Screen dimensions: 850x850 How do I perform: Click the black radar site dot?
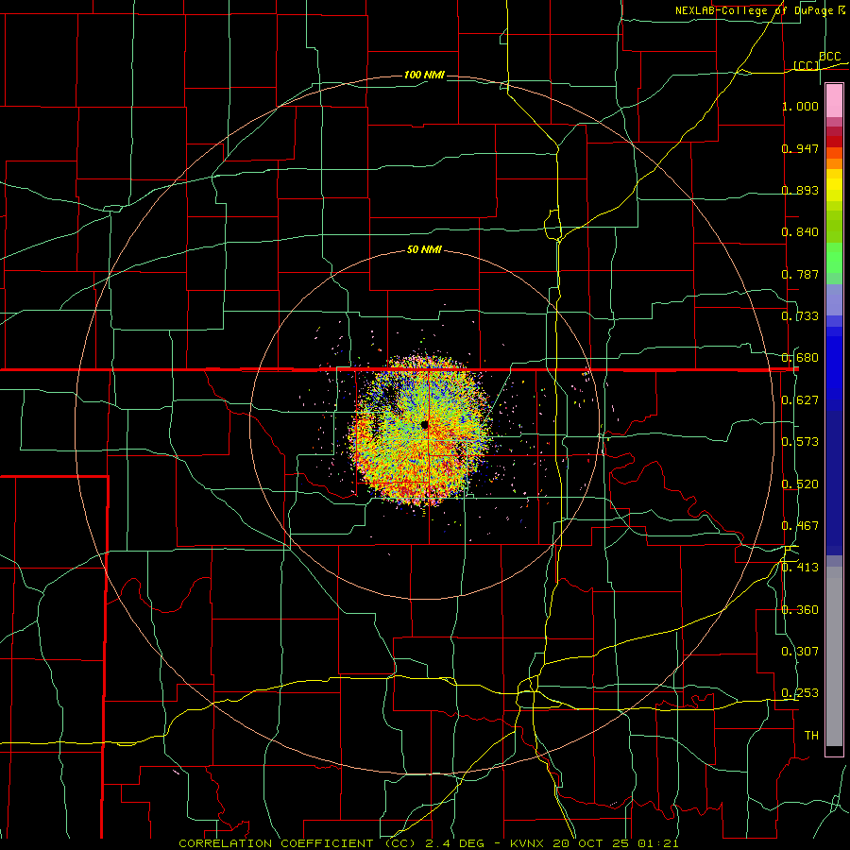[x=424, y=425]
